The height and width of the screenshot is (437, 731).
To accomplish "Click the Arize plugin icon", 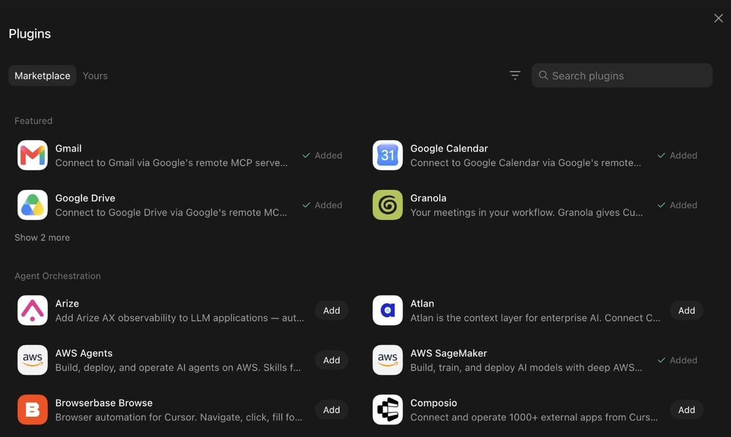I will point(33,310).
